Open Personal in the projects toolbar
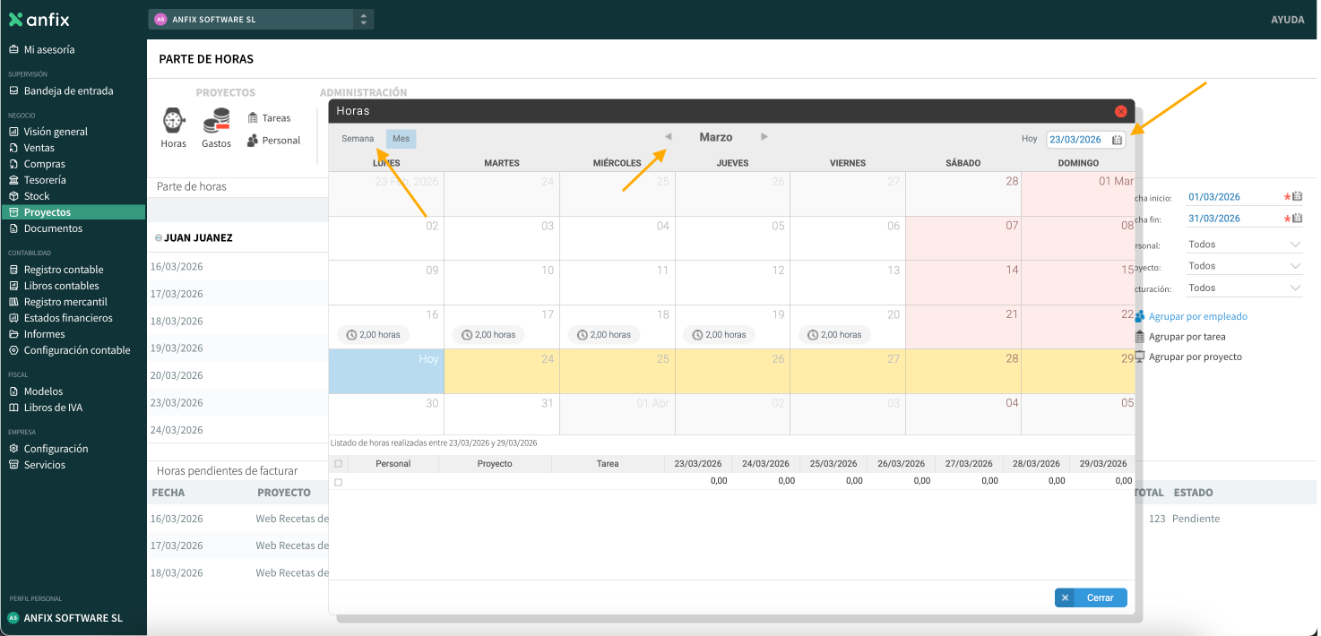Viewport: 1321px width, 636px height. (x=273, y=141)
